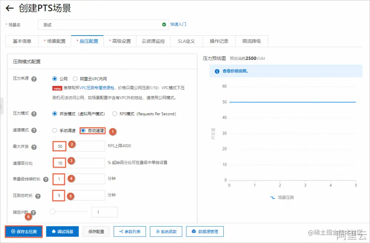Image resolution: width=370 pixels, height=243 pixels.
Task: Click 调试场景 button
Action: (x=62, y=231)
